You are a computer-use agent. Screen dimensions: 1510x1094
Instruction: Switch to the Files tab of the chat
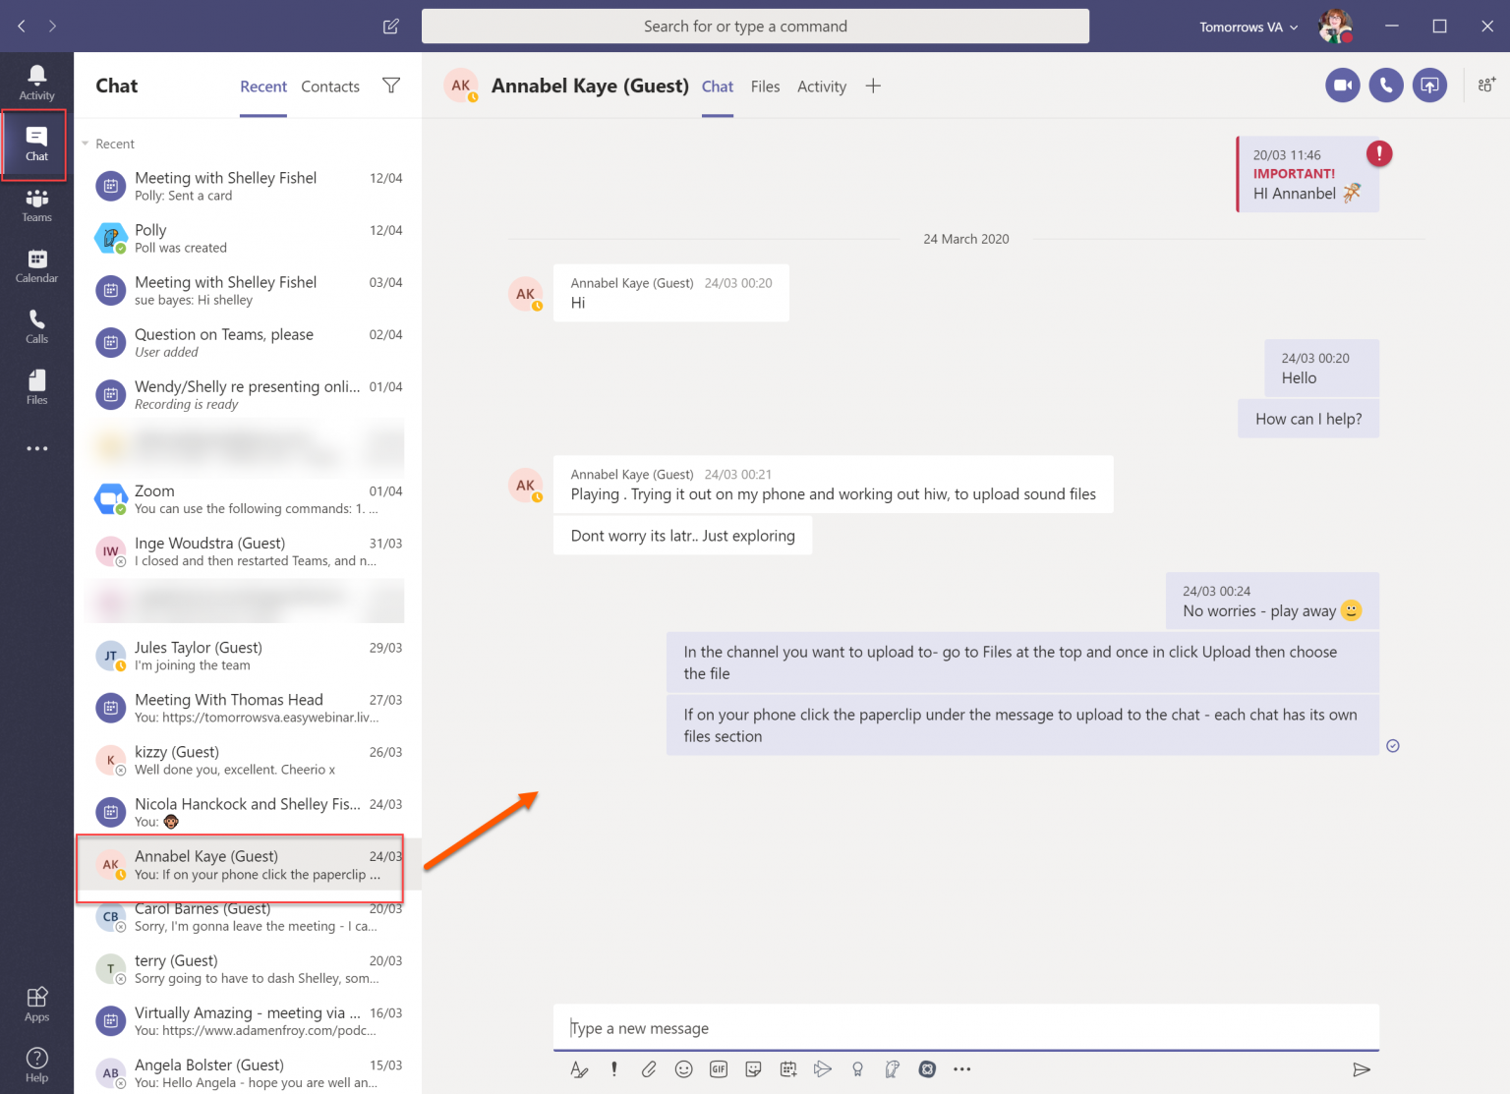(765, 86)
